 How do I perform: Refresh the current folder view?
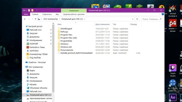coord(137,19)
